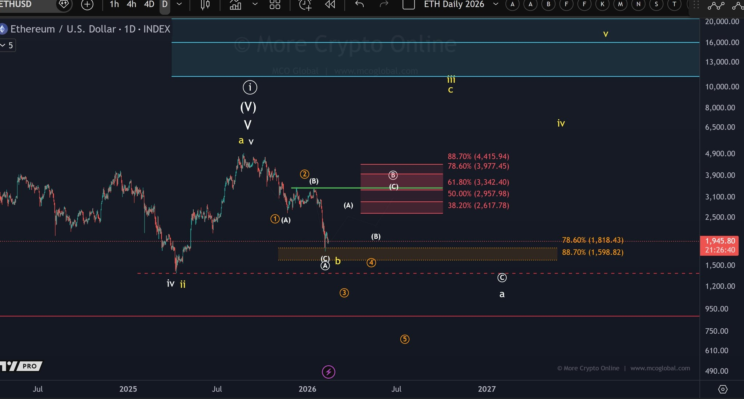
Task: Toggle the layout select square checkbox
Action: coord(409,5)
